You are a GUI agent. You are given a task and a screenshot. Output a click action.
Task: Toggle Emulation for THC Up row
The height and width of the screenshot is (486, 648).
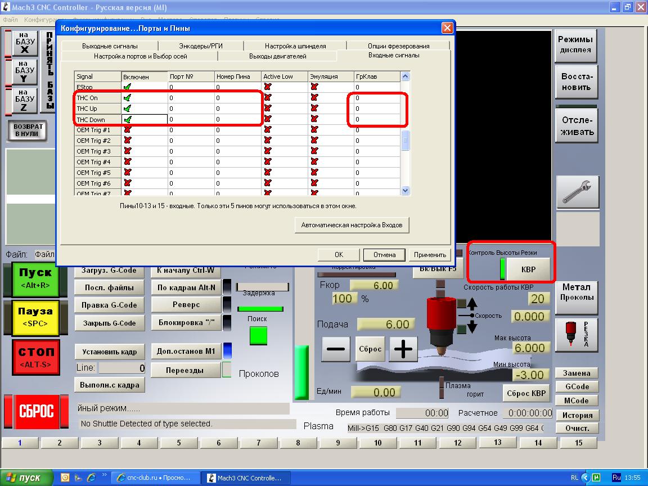[x=314, y=109]
